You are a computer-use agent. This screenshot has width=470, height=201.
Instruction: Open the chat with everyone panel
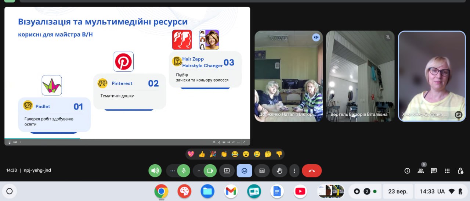[x=434, y=171]
